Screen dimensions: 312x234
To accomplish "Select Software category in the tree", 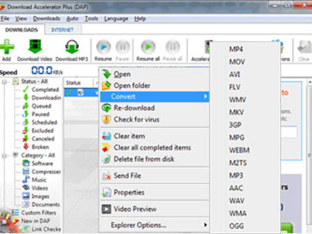I will 43,164.
